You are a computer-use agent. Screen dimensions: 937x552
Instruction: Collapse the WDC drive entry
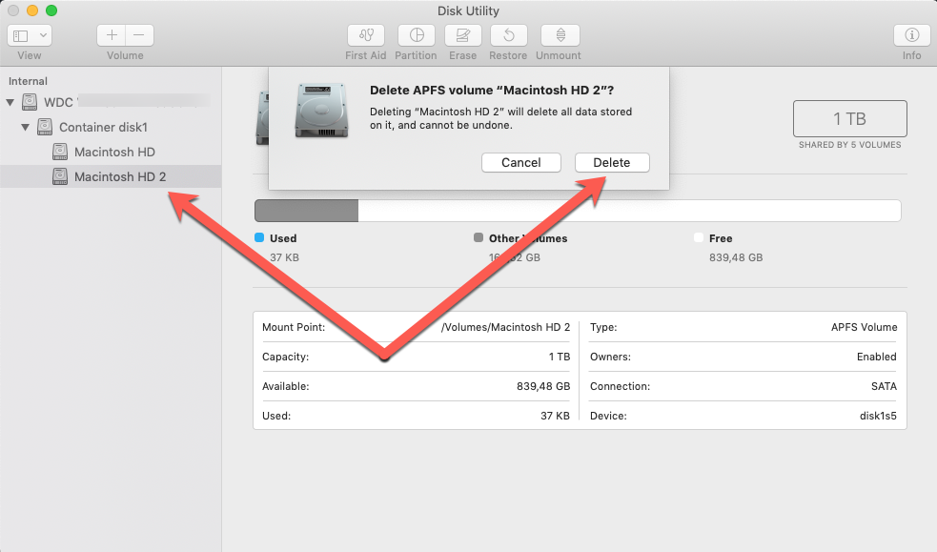tap(10, 102)
